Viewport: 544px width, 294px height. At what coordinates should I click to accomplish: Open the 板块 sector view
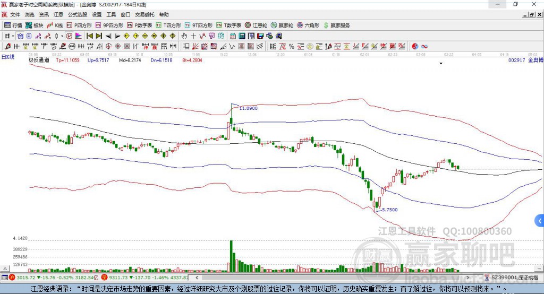pos(35,25)
